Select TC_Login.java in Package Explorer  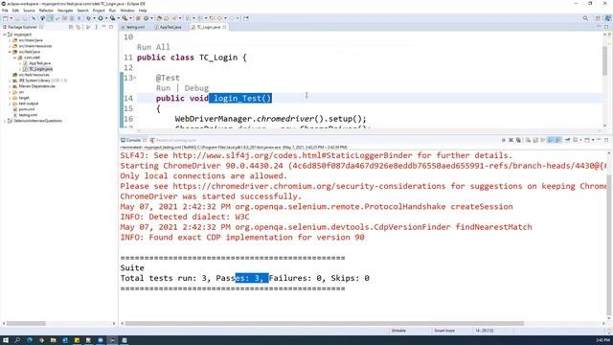tap(40, 69)
